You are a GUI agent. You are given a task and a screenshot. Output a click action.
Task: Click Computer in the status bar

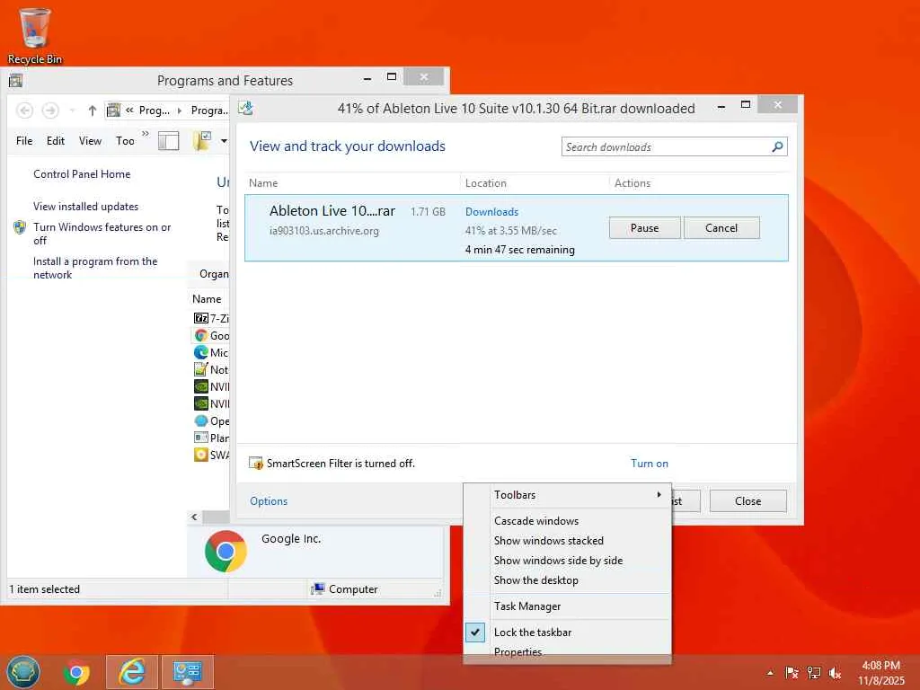(352, 589)
